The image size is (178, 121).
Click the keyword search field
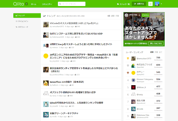click(x=72, y=4)
